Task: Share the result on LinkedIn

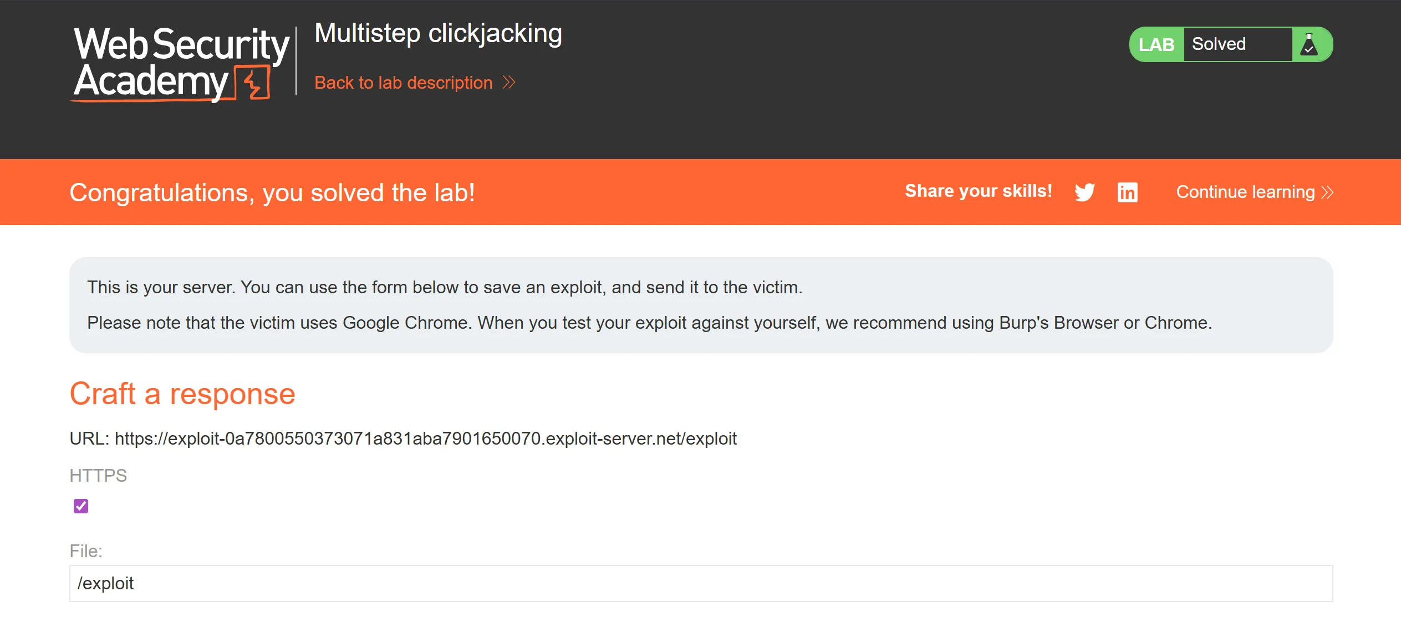Action: pos(1127,192)
